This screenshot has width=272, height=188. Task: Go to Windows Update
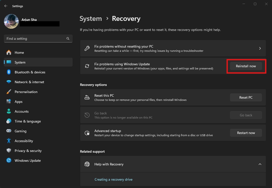pos(27,160)
